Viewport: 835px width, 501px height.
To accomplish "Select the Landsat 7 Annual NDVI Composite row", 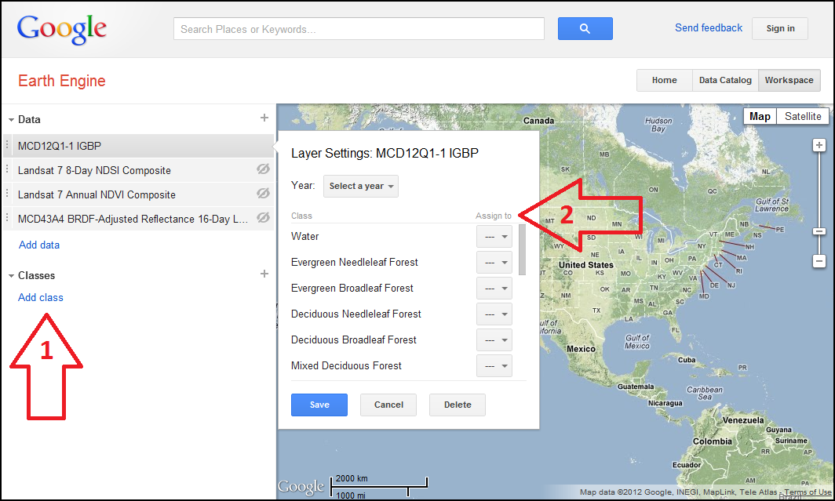I will 138,194.
